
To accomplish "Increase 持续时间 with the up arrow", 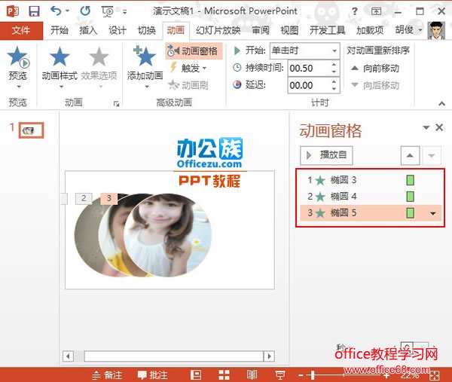I will point(334,65).
